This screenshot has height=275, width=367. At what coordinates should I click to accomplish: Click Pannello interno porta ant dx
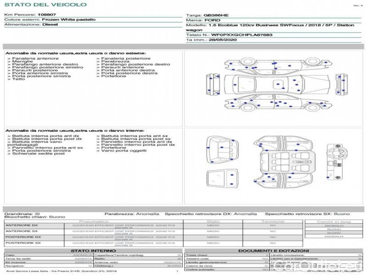click(136, 142)
